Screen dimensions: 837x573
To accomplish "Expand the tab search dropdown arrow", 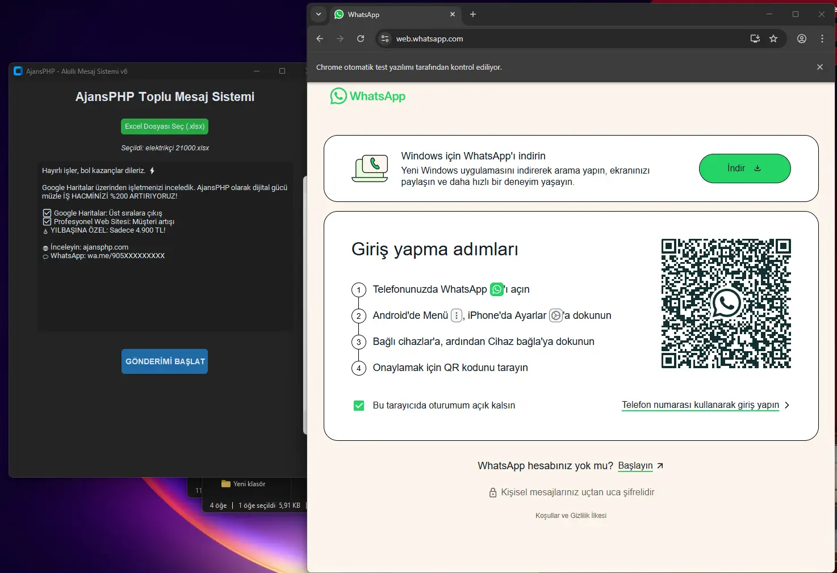I will [319, 14].
